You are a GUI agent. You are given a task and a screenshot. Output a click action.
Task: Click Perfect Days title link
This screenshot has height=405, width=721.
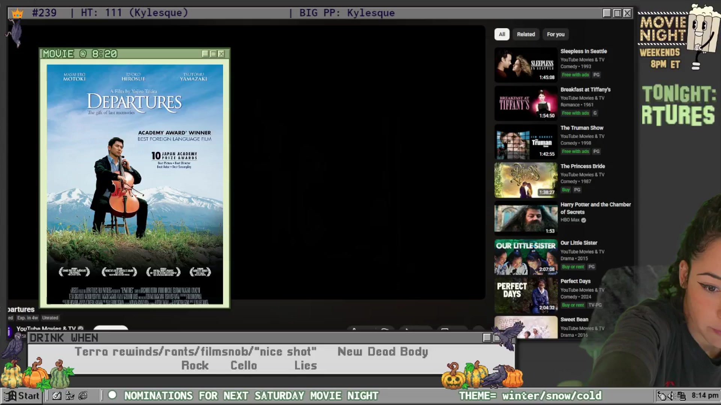575,281
